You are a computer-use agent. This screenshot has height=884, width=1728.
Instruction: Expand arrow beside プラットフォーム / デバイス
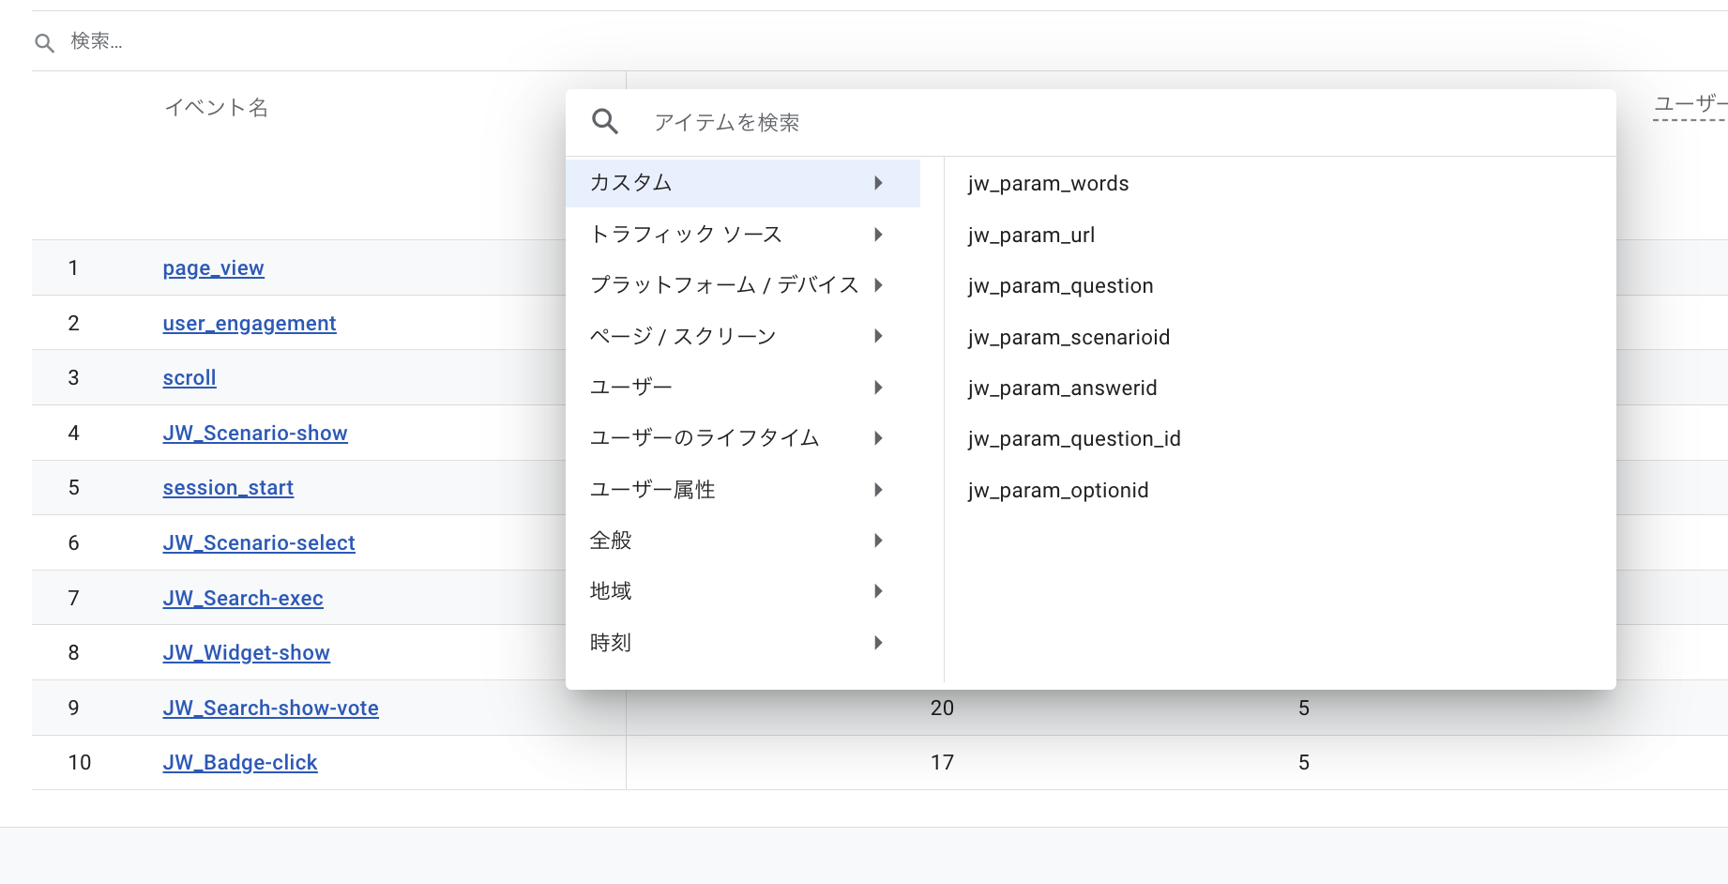878,285
